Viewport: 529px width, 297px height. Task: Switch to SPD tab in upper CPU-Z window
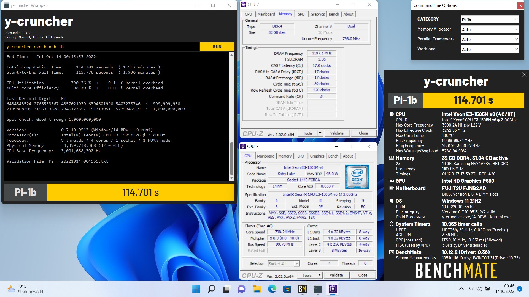point(301,14)
